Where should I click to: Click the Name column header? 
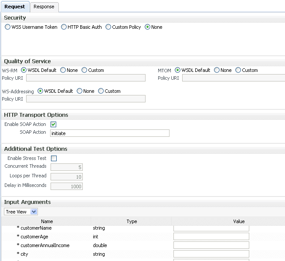point(47,221)
